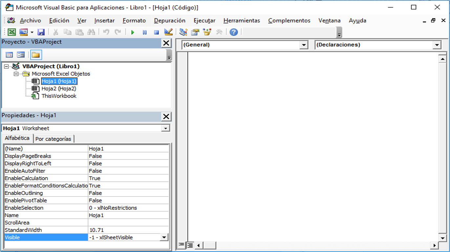Select Hoja1 (Hoja1) in project tree

(59, 81)
